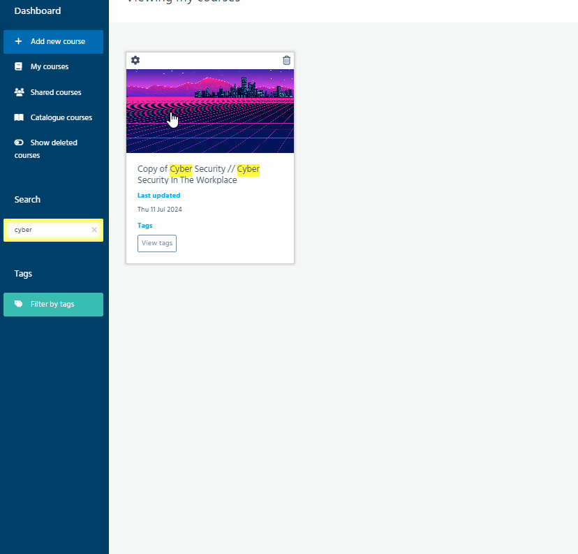Open the Shared courses menu item
This screenshot has height=554, width=578.
(56, 92)
